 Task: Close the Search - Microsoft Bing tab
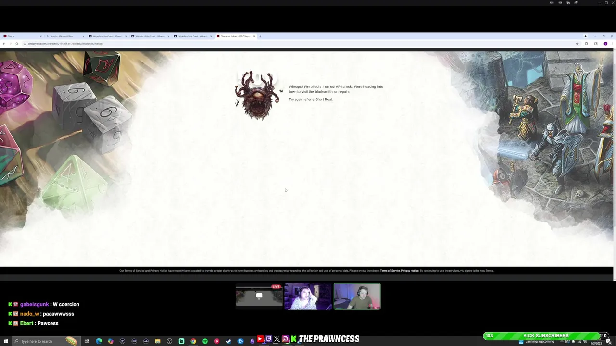point(83,36)
